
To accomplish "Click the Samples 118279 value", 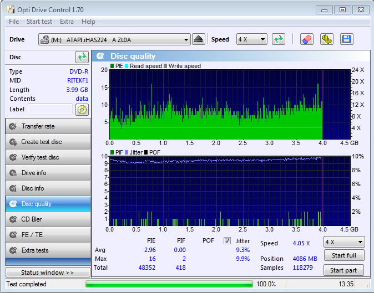I will click(302, 268).
